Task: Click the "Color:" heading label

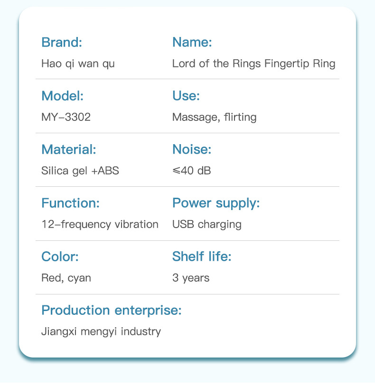Action: click(60, 257)
